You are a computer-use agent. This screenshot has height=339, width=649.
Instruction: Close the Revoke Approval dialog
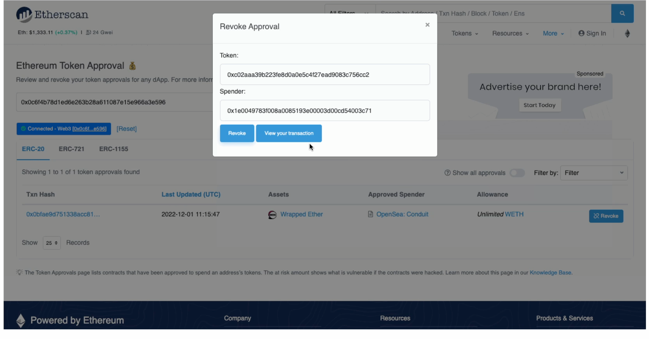[x=427, y=25]
